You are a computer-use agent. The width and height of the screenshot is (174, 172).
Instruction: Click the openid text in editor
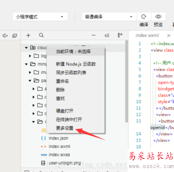[157, 128]
